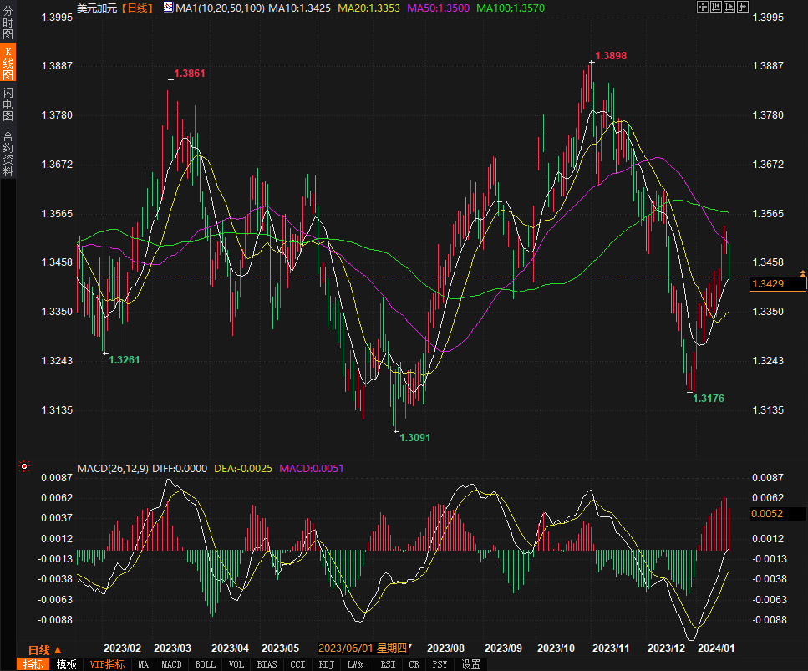Click the RSI indicator button
The image size is (808, 671).
coord(388,664)
